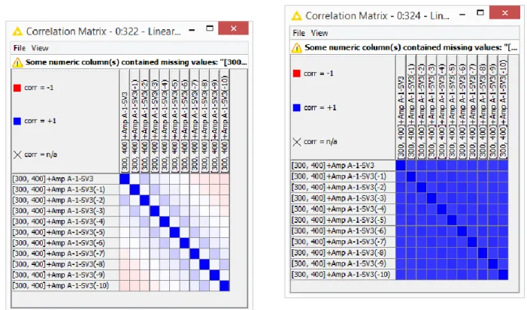This screenshot has height=310, width=527.
Task: Select first row Amp A-1-SV3 in 0:324 window
Action: [343, 165]
